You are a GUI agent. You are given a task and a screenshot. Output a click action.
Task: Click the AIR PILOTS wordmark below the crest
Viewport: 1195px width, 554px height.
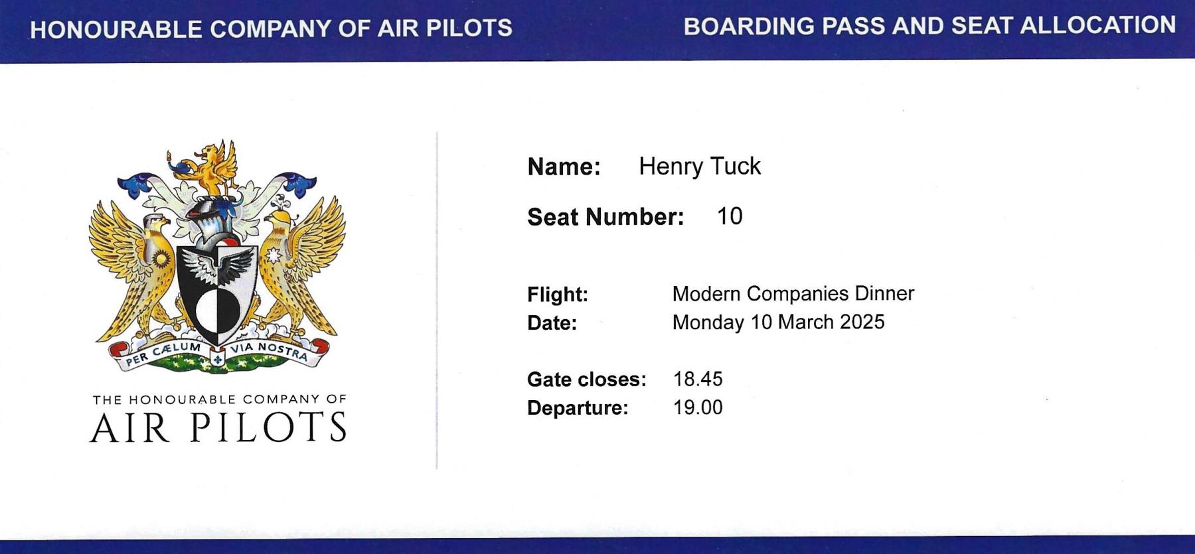tap(218, 427)
